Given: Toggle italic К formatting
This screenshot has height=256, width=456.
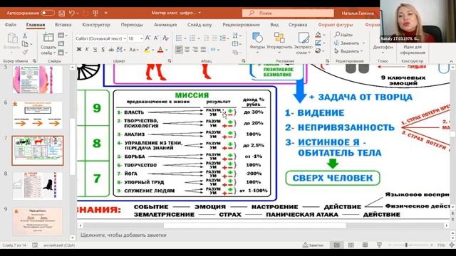Looking at the screenshot, I should pos(87,50).
